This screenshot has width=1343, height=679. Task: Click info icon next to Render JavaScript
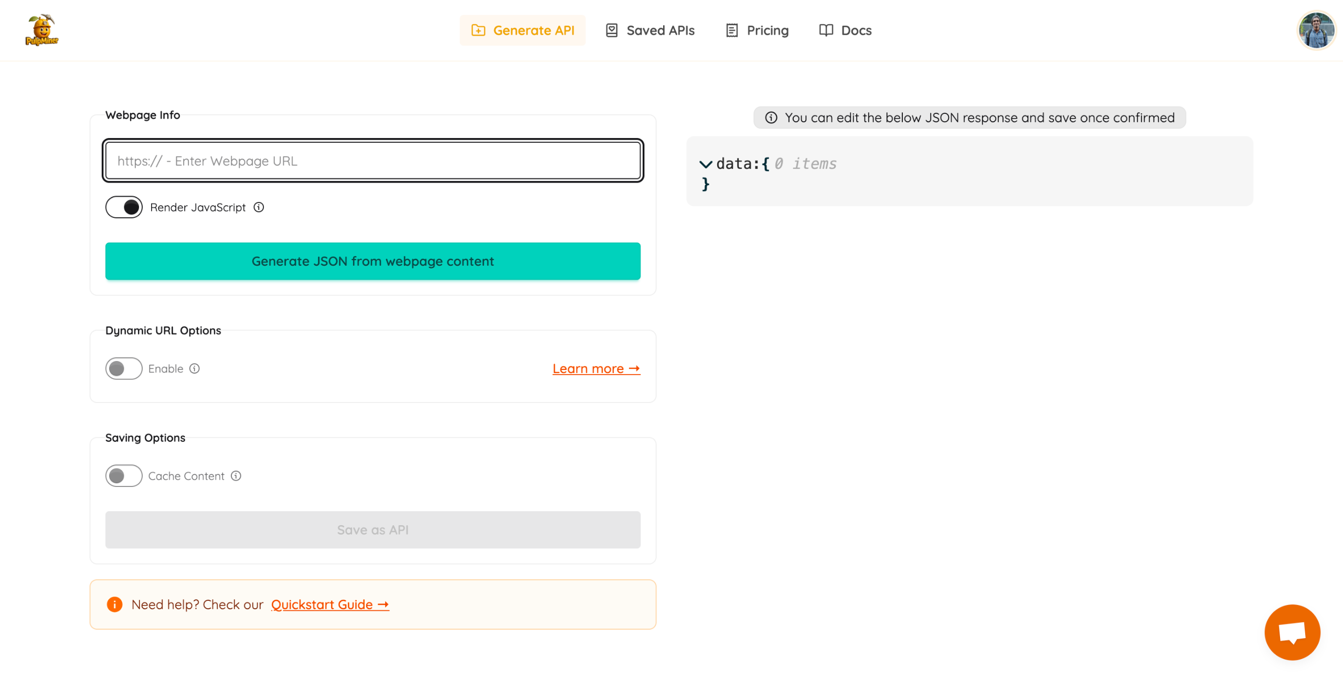259,207
